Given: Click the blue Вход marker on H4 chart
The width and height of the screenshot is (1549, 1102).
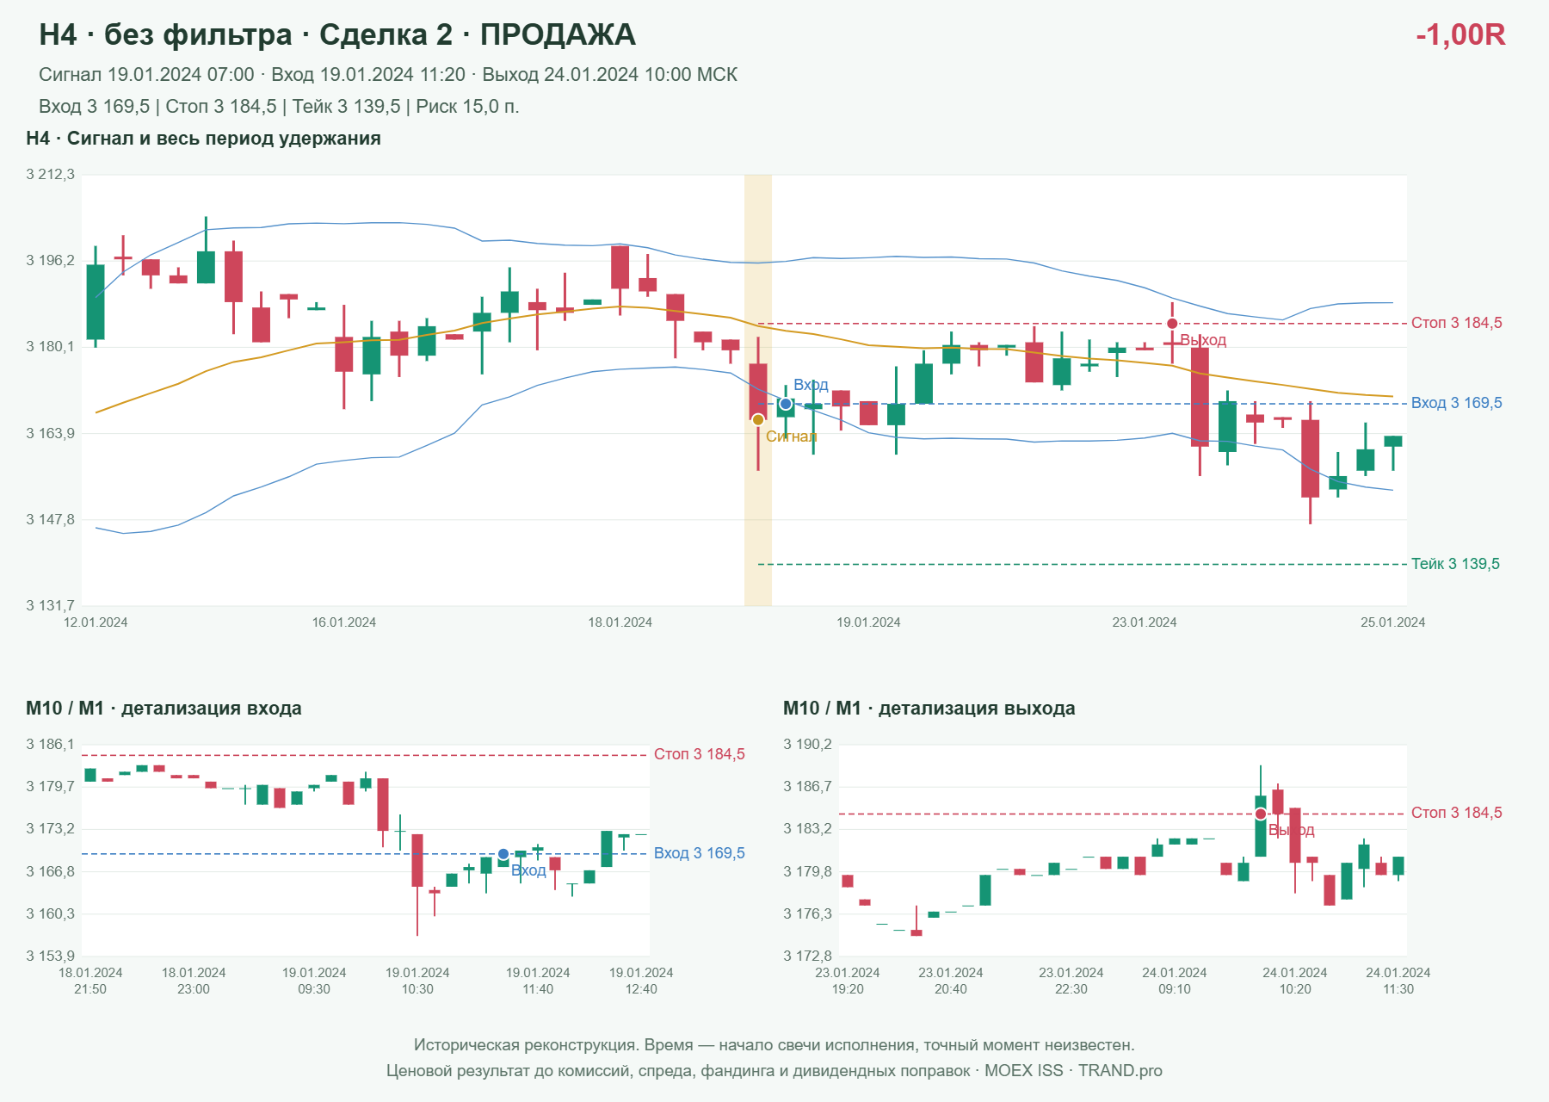Looking at the screenshot, I should click(786, 404).
